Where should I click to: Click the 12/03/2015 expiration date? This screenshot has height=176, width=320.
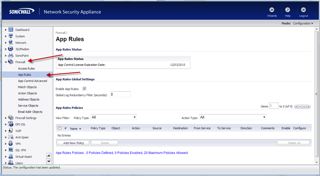click(x=178, y=65)
